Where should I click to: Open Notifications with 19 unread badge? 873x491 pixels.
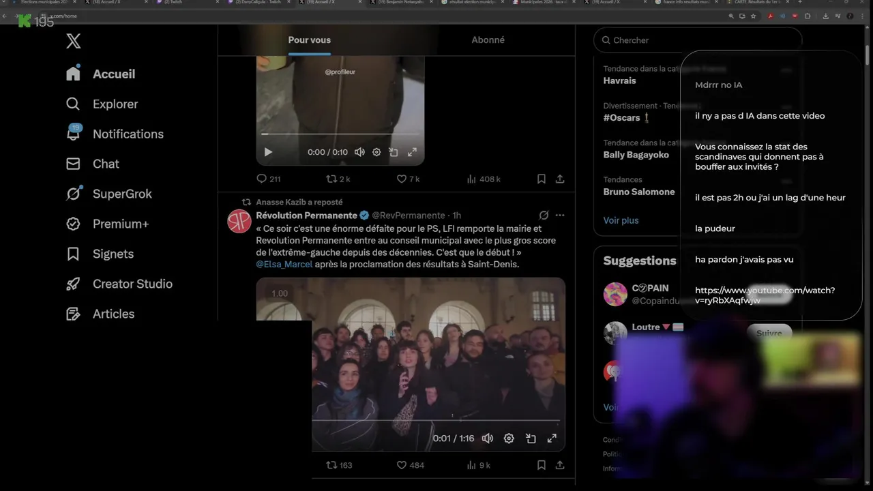click(x=115, y=134)
